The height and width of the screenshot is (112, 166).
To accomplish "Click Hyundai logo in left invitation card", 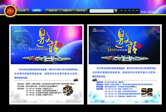I will coord(17,29).
